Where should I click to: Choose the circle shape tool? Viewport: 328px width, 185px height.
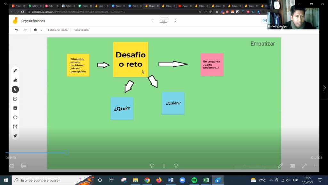15,117
